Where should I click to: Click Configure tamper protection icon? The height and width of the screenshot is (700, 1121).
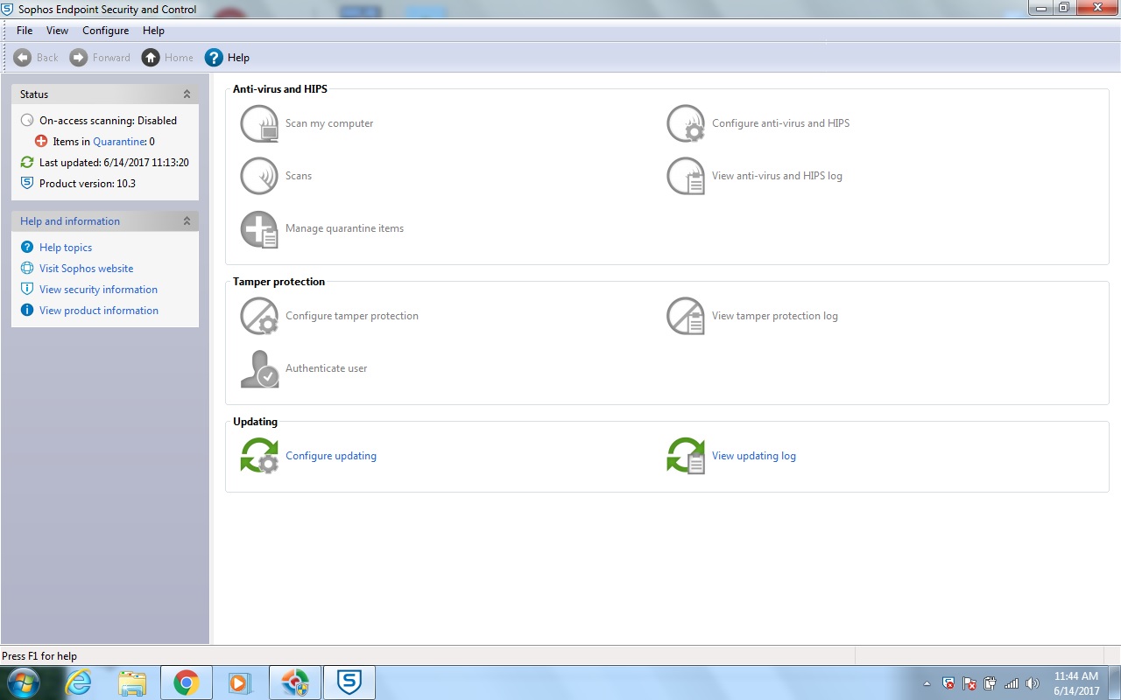click(x=259, y=316)
